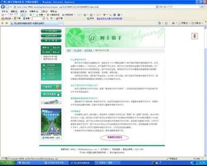Click the IE Forward navigation button

(7, 7)
